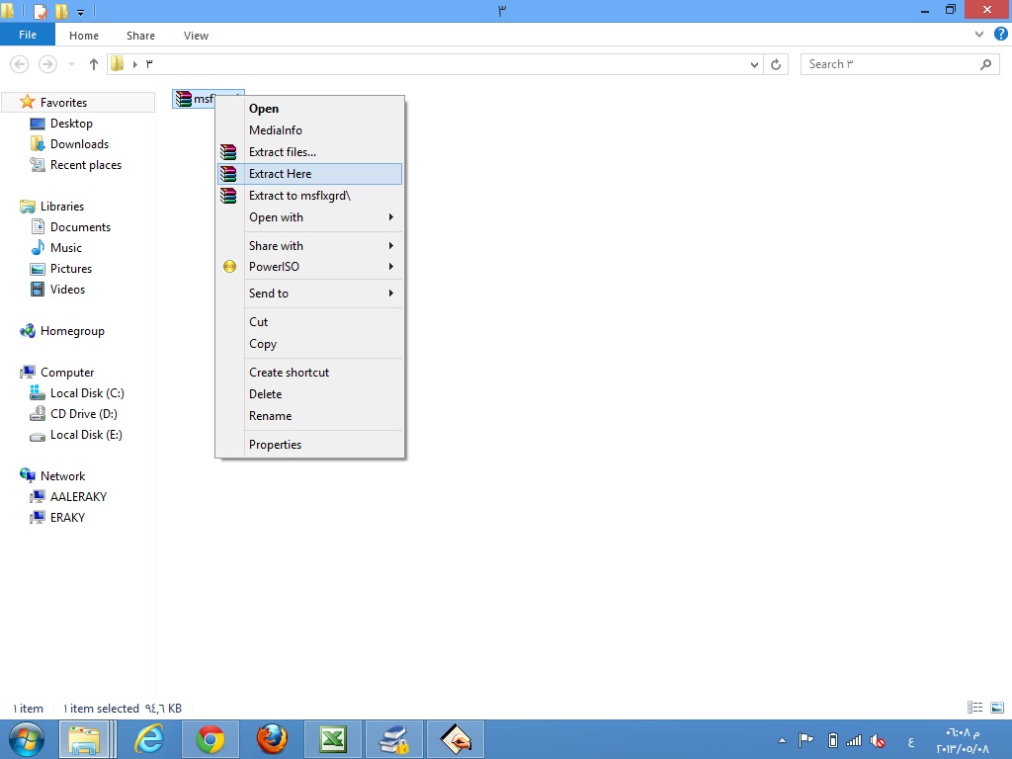The image size is (1012, 759).
Task: Switch to the large icons view
Action: 997,708
